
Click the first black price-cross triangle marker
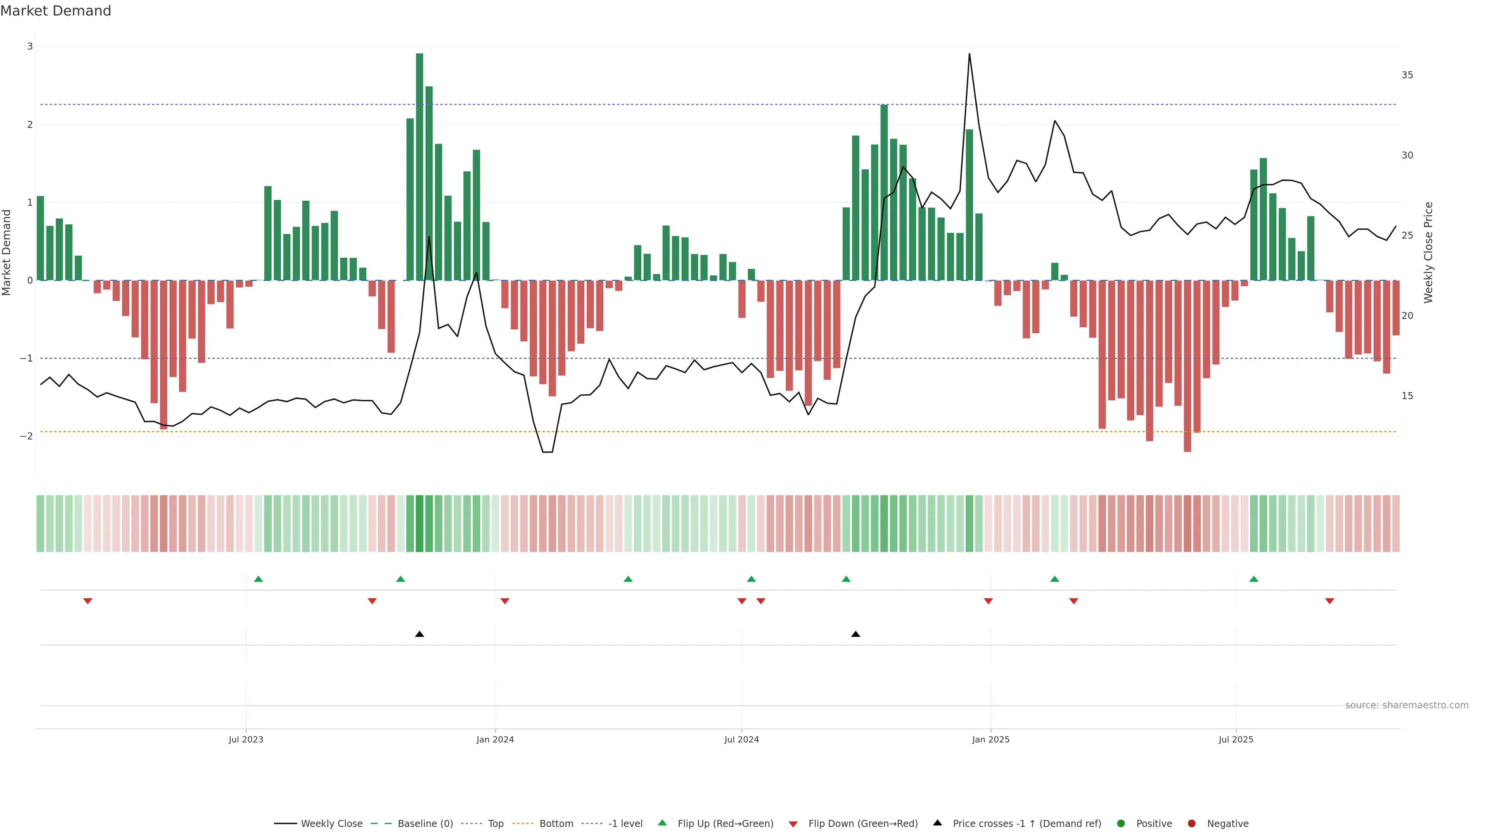420,634
